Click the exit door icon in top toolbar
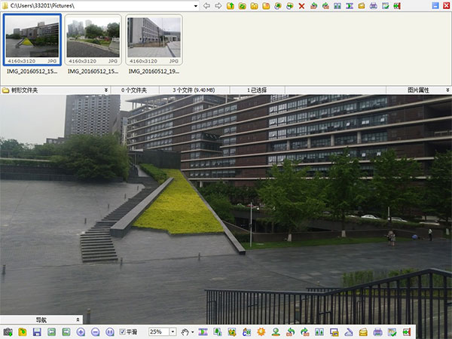Image resolution: width=452 pixels, height=339 pixels. tap(397, 5)
